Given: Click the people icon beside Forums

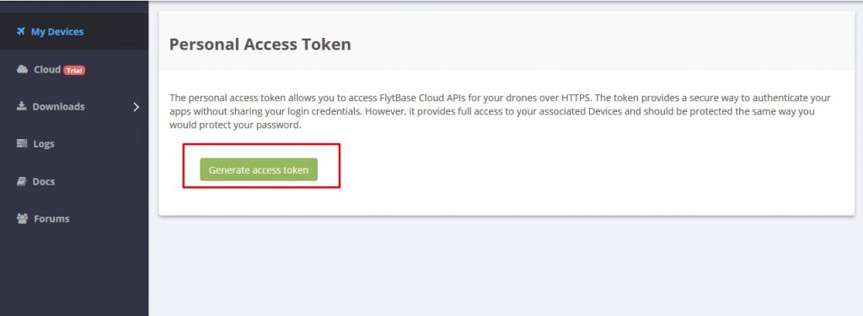Looking at the screenshot, I should 22,218.
